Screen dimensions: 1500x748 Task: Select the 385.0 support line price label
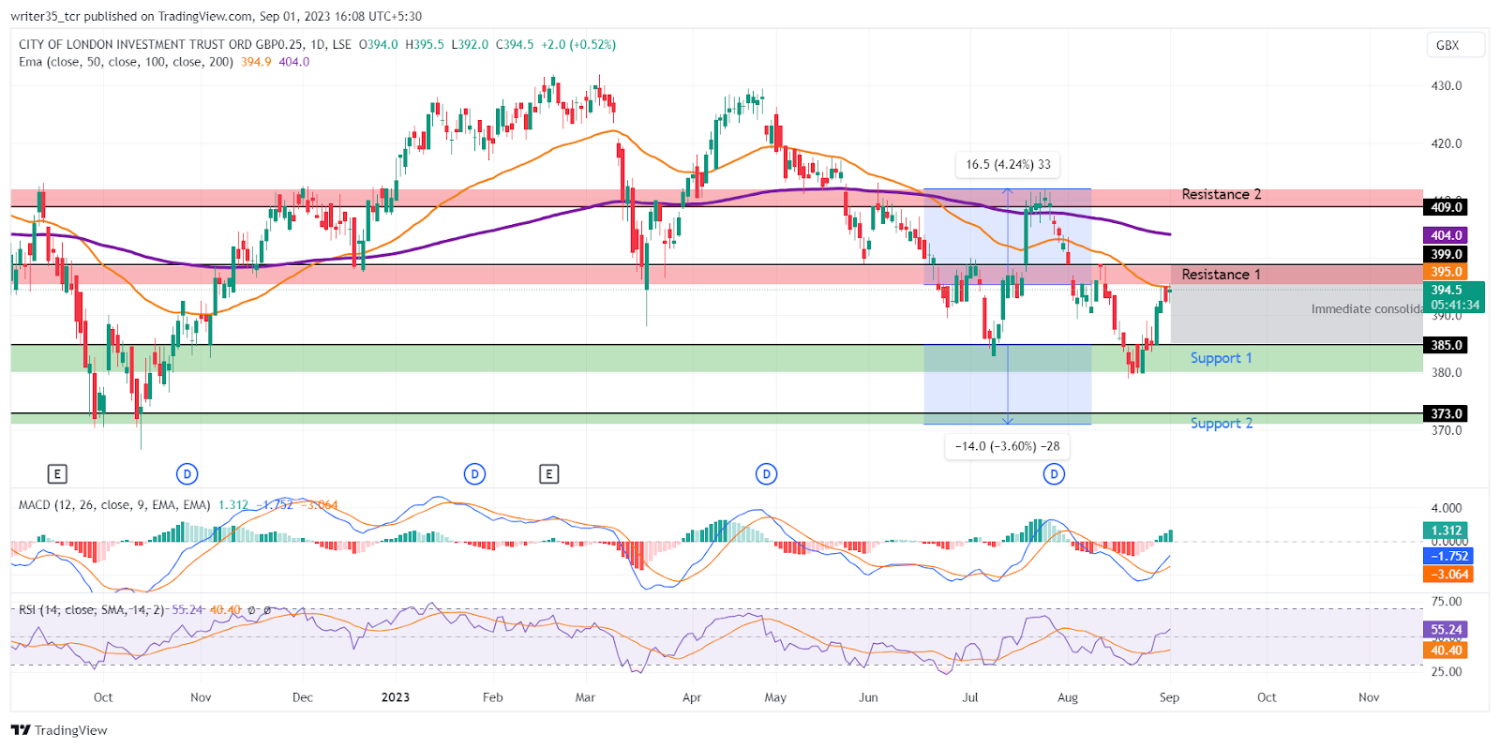pos(1446,345)
